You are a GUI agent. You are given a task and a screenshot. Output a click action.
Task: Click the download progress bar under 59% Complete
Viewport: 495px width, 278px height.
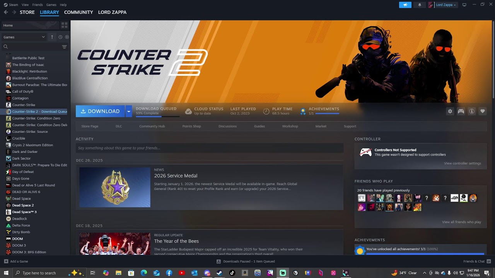[157, 116]
